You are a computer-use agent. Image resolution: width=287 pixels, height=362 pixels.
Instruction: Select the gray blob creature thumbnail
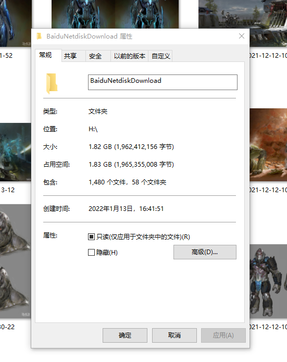click(x=16, y=261)
